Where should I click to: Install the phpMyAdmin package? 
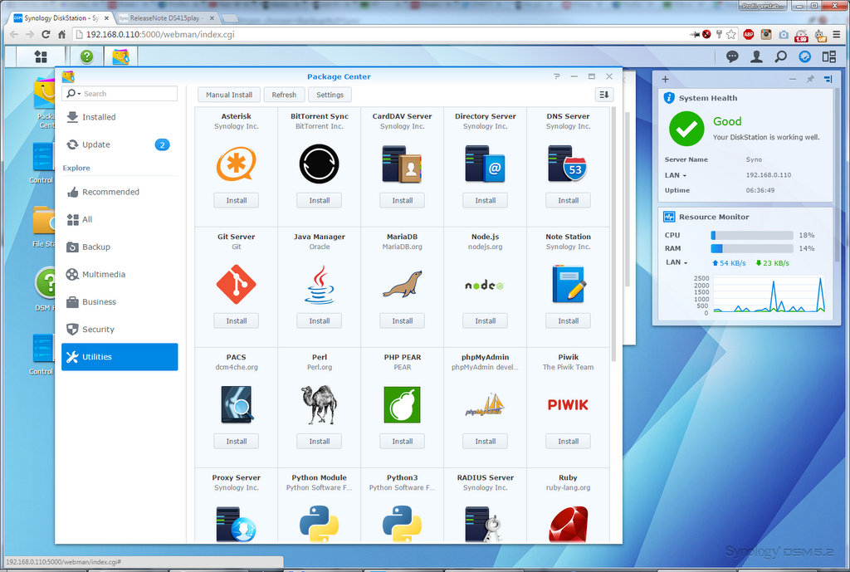point(485,442)
